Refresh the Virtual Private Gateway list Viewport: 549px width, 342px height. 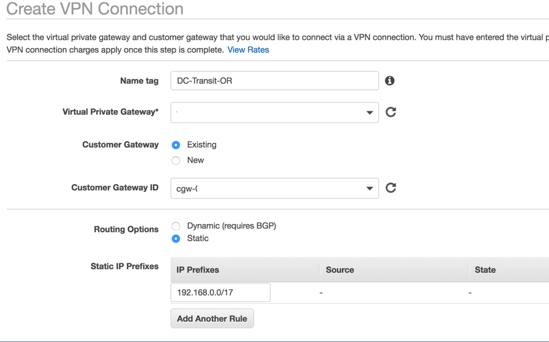[x=391, y=112]
